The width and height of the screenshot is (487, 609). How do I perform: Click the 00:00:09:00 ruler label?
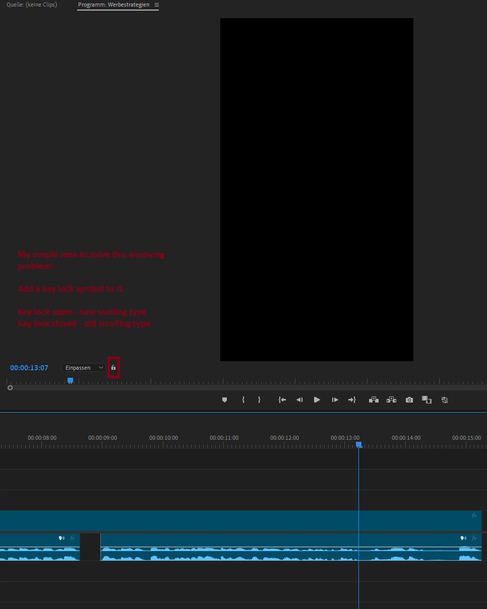pos(102,438)
